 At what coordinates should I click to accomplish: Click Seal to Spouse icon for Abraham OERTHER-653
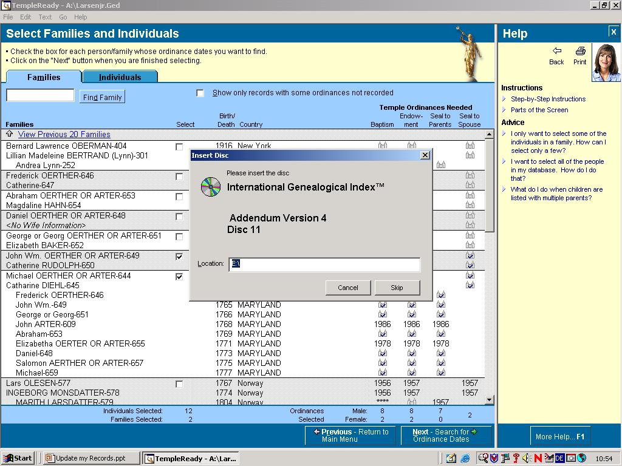coord(470,195)
